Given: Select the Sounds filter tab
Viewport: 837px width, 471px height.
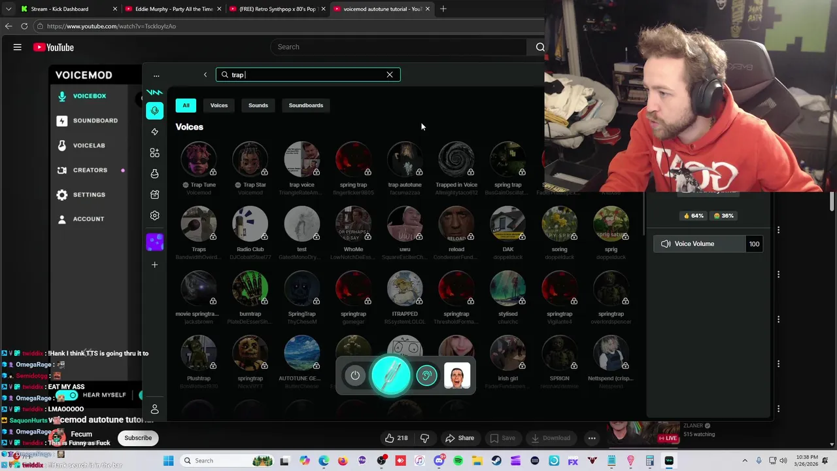Looking at the screenshot, I should click(258, 105).
